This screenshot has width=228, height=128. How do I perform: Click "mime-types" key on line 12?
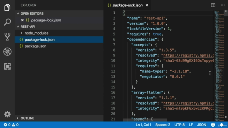[x=153, y=71]
